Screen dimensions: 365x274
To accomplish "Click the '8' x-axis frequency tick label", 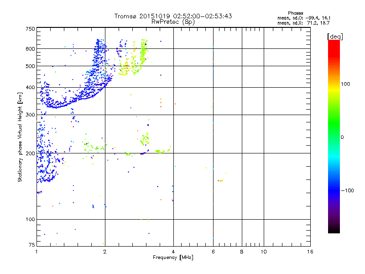I will [x=242, y=252].
